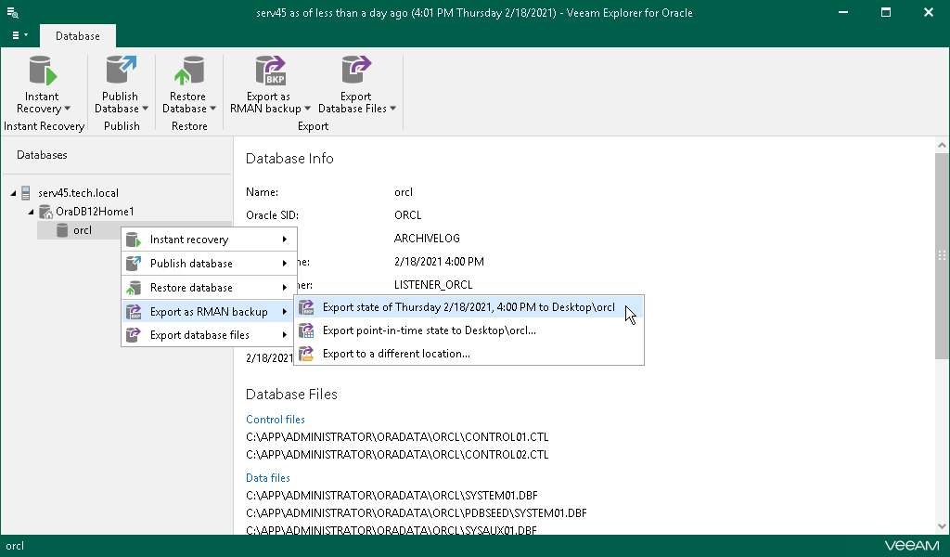Expand the Restore database submenu arrow
Viewport: 950px width, 557px height.
pyautogui.click(x=284, y=287)
